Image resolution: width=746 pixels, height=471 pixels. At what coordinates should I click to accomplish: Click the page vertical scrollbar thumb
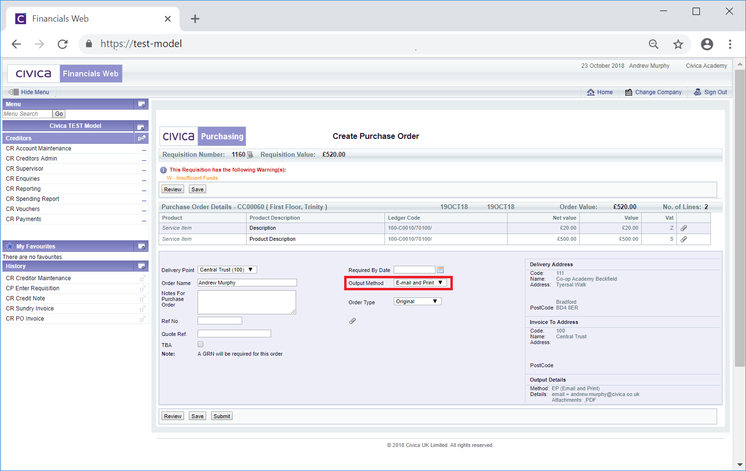click(x=740, y=218)
